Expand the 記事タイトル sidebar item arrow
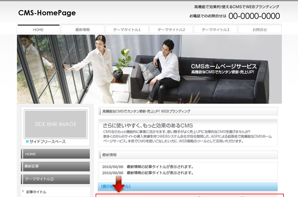The width and height of the screenshot is (298, 197). [23, 192]
